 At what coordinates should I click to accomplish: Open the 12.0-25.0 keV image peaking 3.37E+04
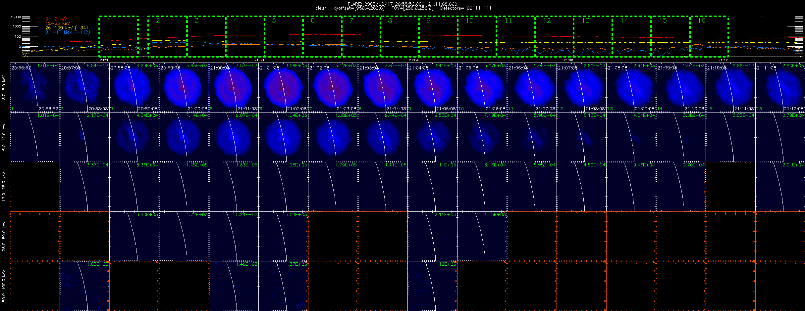point(84,187)
